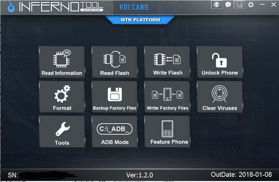Open the chat bubble icon
Screen dimensions: 279x182
point(228,5)
